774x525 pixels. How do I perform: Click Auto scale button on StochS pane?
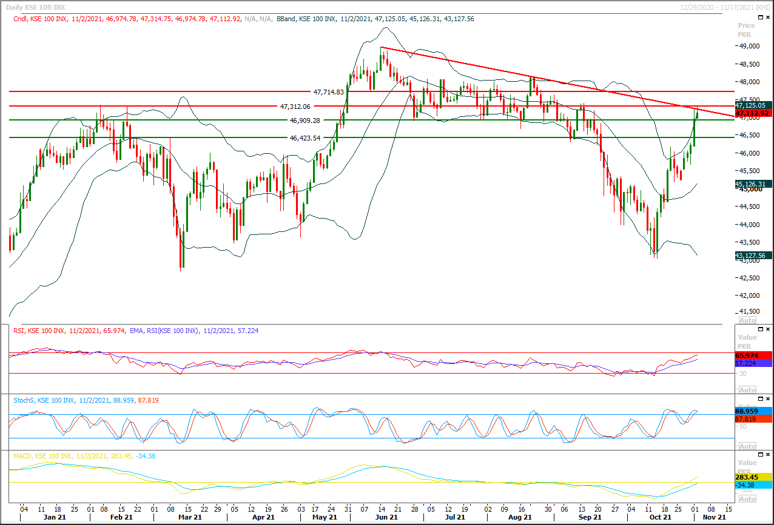pos(748,446)
